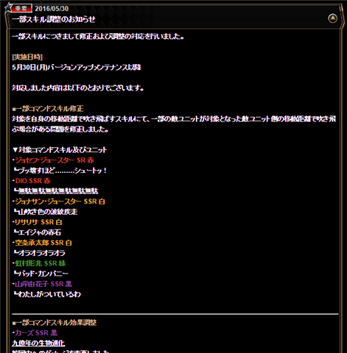This screenshot has height=353, width=347.
Task: Click the red 重要 important badge
Action: (x=21, y=8)
